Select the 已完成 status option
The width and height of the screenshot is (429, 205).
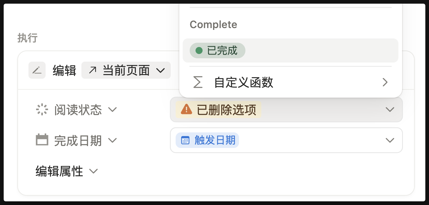coord(218,51)
